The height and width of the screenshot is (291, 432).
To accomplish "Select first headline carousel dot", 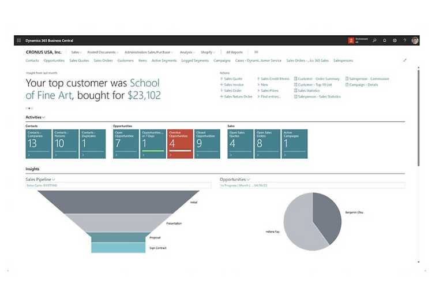I will click(x=27, y=109).
